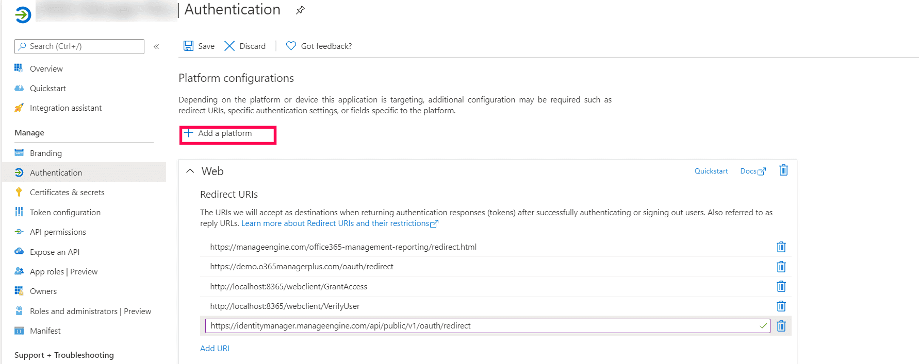
Task: Click the pin icon beside Authentication title
Action: tap(300, 10)
